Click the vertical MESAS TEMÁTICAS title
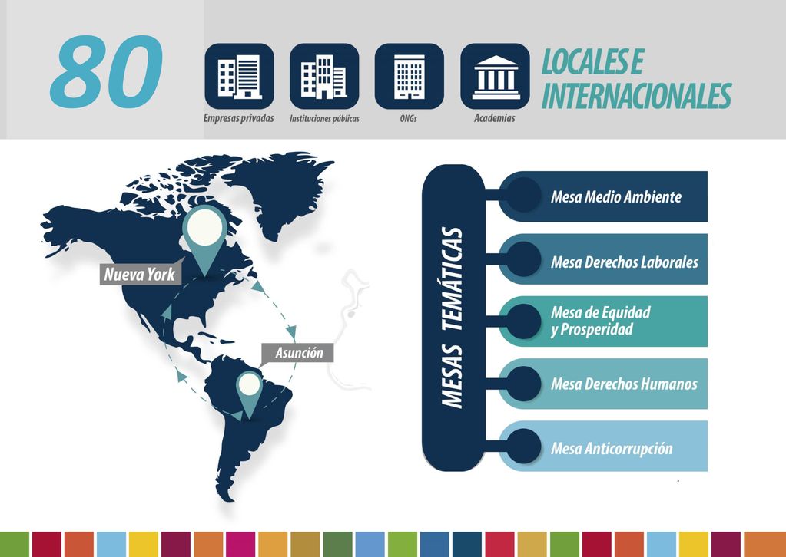 click(x=452, y=318)
